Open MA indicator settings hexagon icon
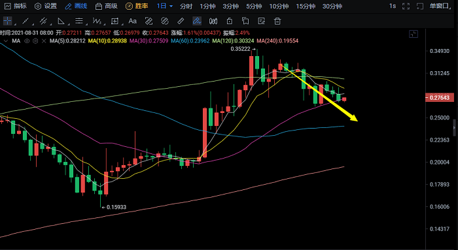This screenshot has height=250, width=458. (x=35, y=41)
